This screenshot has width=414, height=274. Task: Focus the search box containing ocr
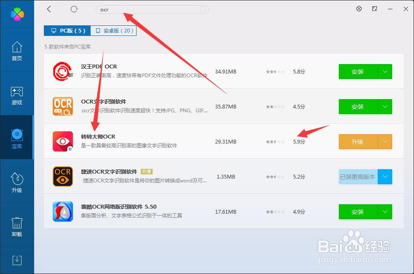click(152, 10)
